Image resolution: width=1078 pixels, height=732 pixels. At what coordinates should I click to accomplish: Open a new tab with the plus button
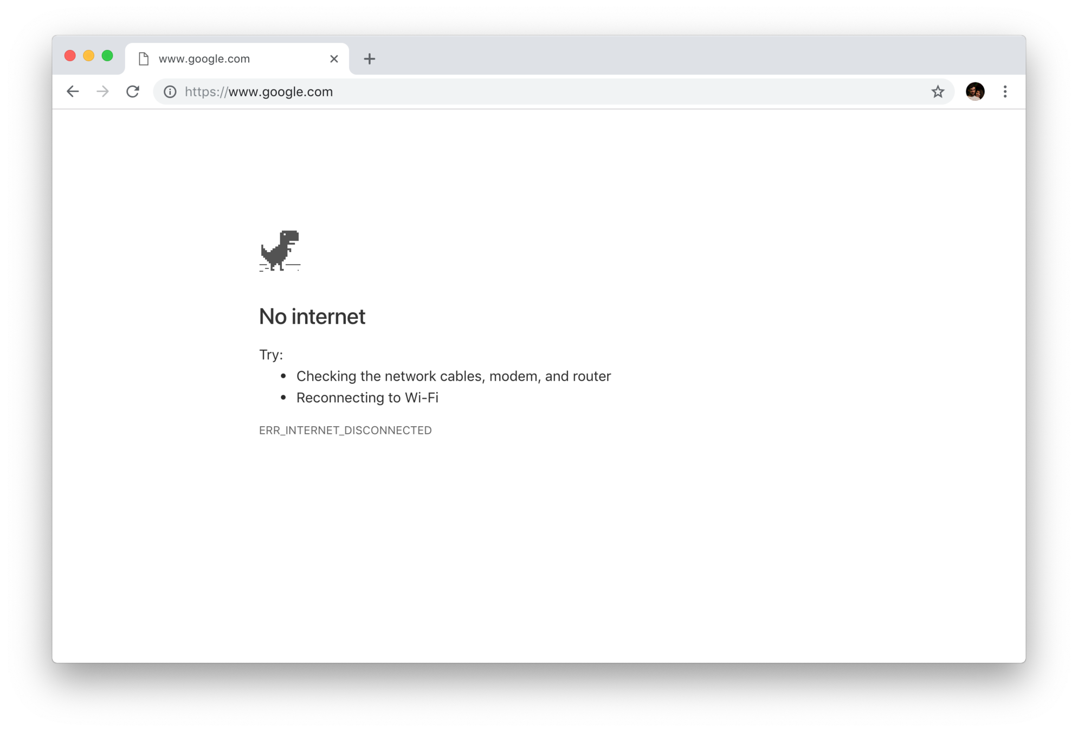pyautogui.click(x=369, y=59)
